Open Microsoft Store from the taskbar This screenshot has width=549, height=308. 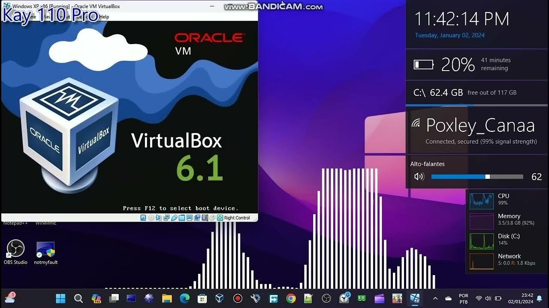pyautogui.click(x=202, y=298)
